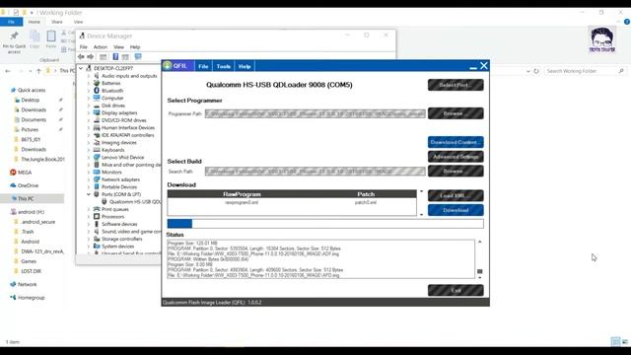Open the QFIL Tools menu
Image resolution: width=631 pixels, height=355 pixels.
coord(224,66)
